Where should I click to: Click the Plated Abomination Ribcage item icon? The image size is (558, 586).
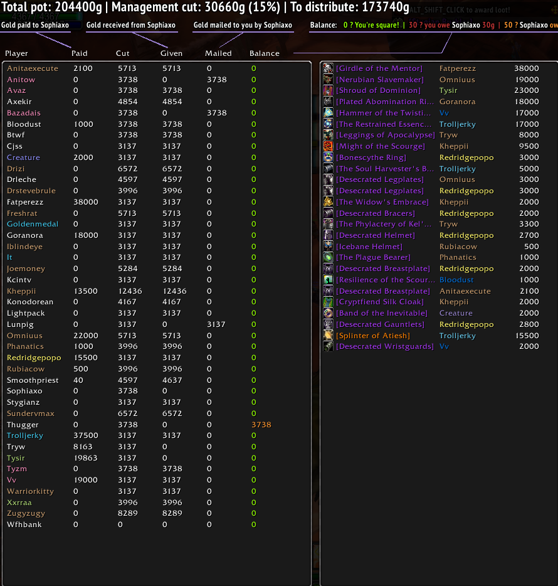coord(328,102)
